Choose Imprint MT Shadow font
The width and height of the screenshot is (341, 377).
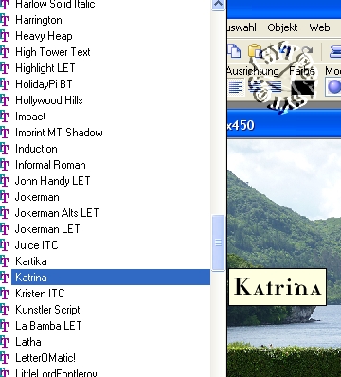pos(59,133)
